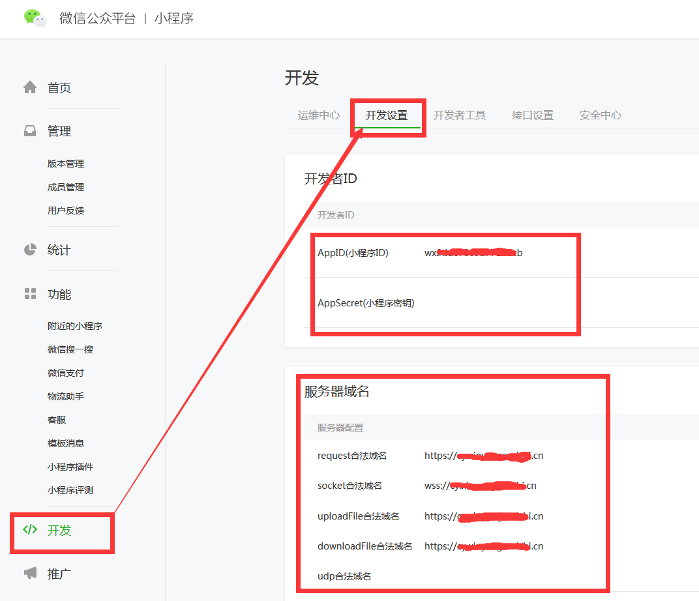Click the 开发 page title

(302, 78)
